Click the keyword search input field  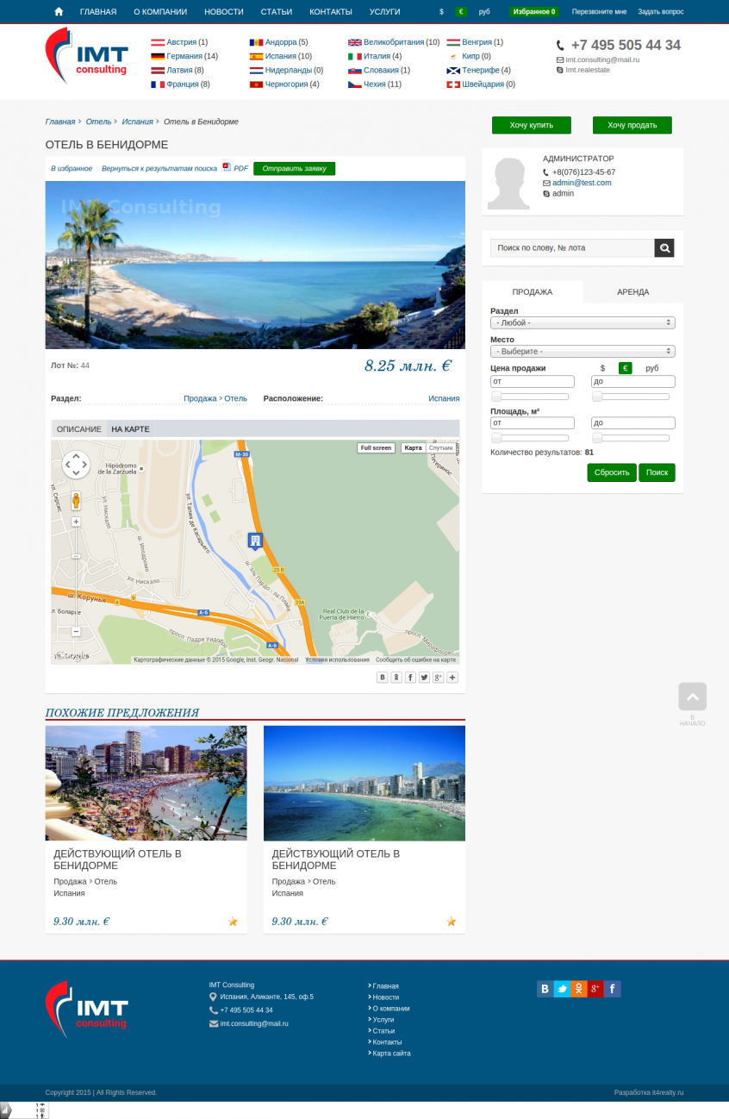tap(572, 248)
